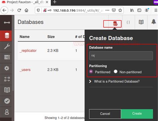158x121 pixels.
Task: Expand What is a Partitioned Database
Action: tap(114, 81)
